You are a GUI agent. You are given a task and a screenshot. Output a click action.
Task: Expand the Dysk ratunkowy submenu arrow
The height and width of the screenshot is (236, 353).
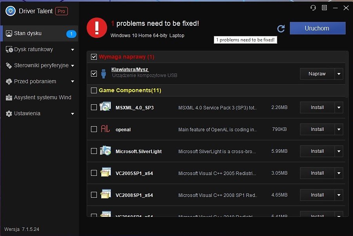click(73, 50)
